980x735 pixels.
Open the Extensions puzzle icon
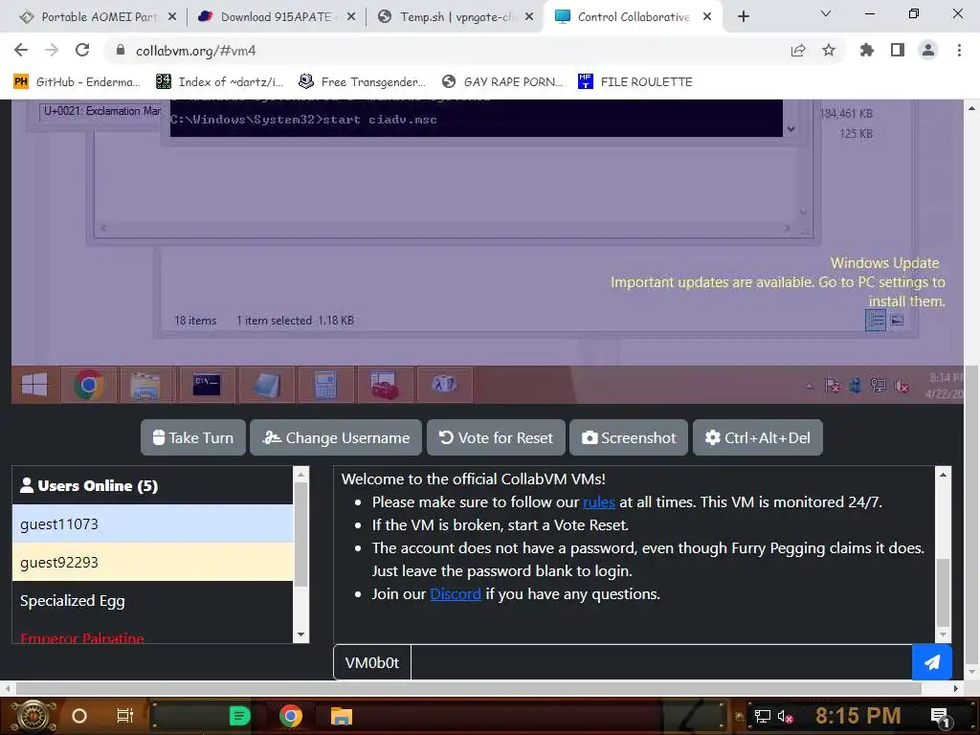click(x=867, y=50)
